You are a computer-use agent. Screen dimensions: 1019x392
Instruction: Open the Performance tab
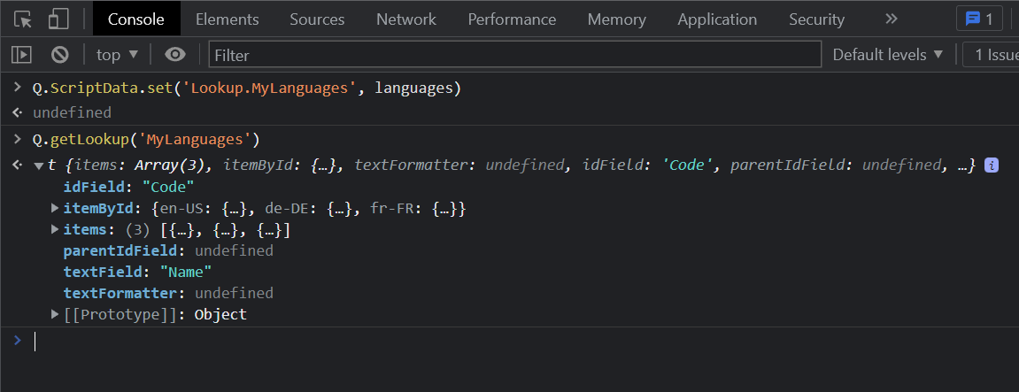coord(512,19)
